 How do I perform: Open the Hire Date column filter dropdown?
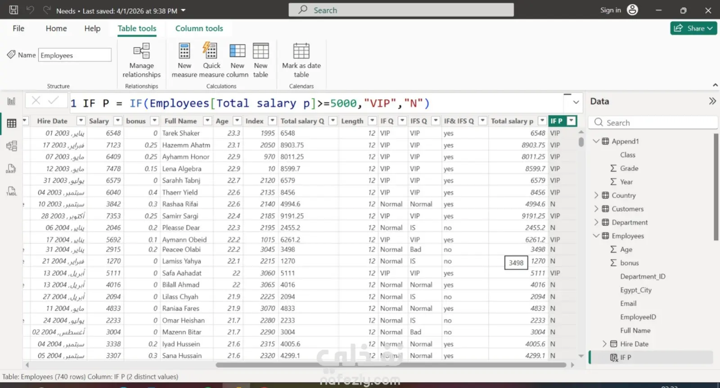point(81,120)
